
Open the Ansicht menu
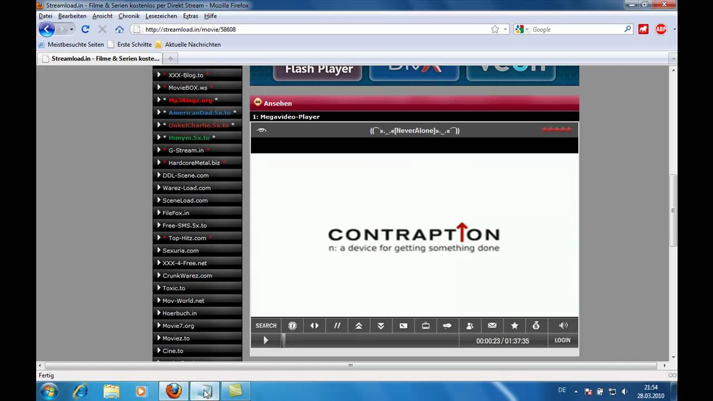(x=102, y=16)
